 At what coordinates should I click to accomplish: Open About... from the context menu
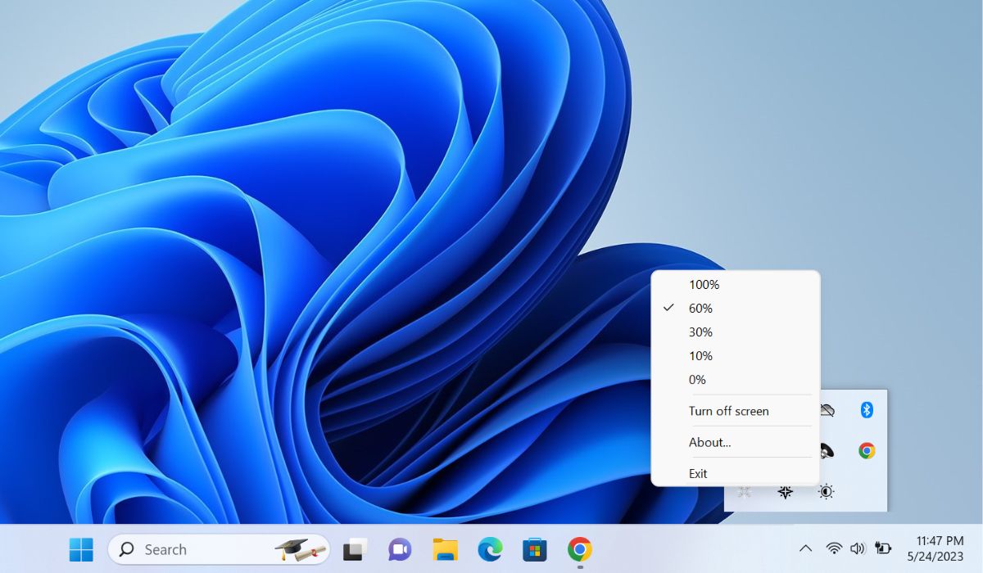coord(709,442)
